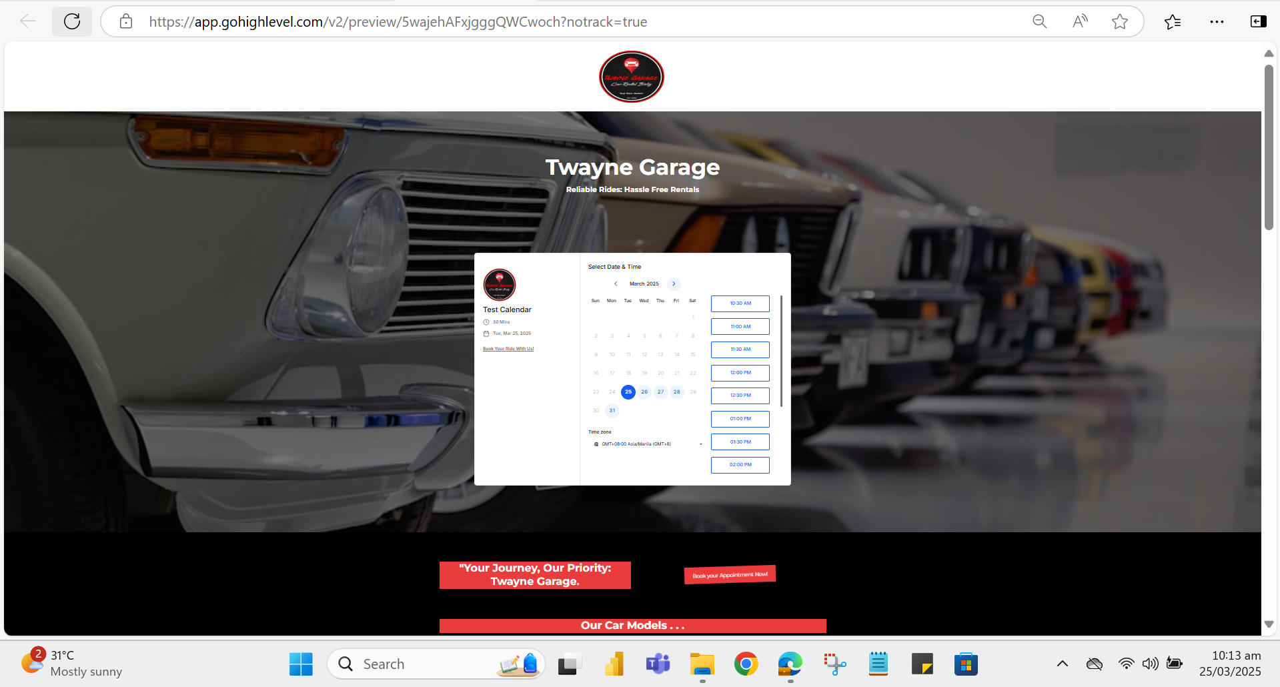The image size is (1280, 687).
Task: Select March 27 on the calendar
Action: pos(660,392)
